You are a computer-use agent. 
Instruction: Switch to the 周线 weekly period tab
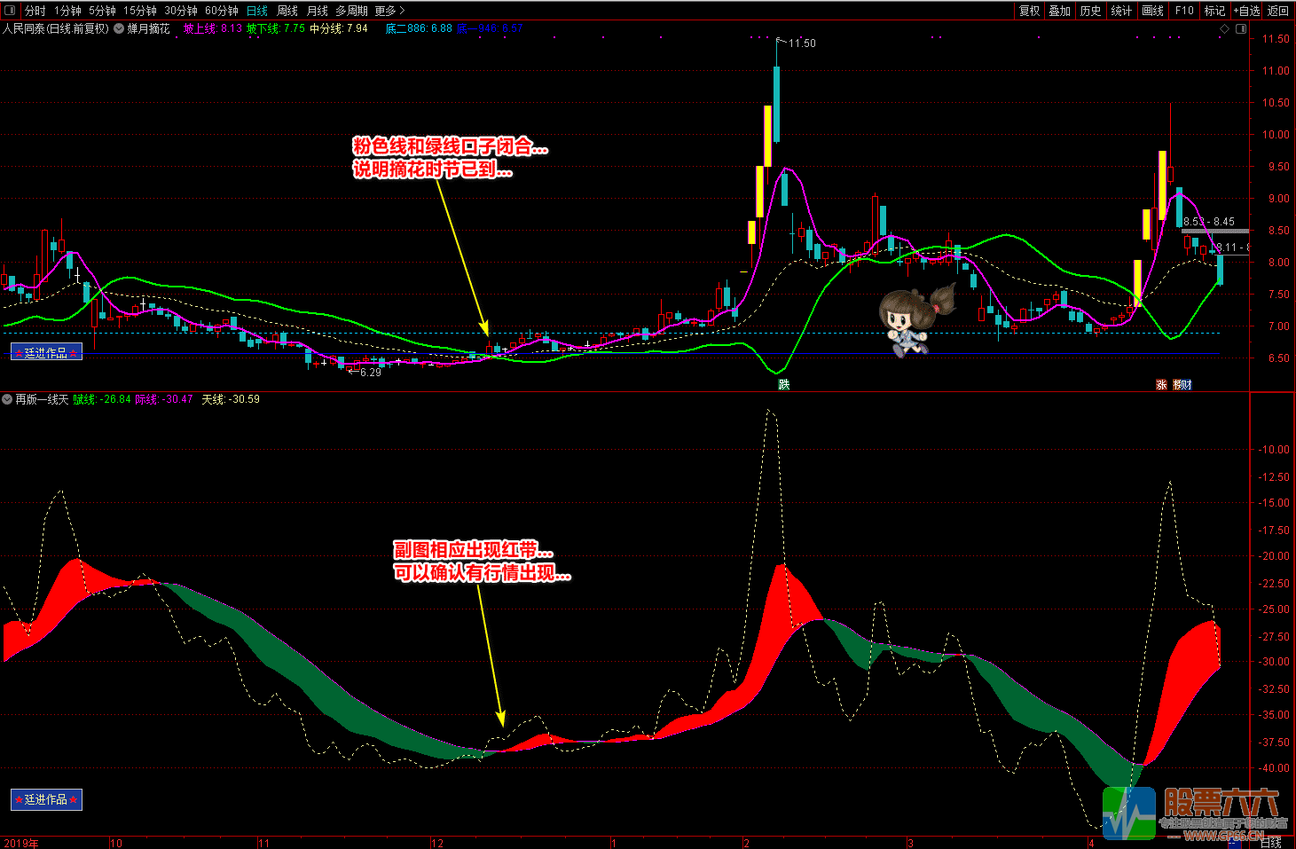[x=287, y=11]
